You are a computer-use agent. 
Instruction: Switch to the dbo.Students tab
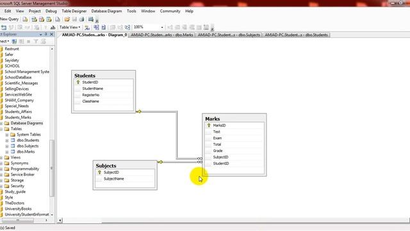point(296,35)
